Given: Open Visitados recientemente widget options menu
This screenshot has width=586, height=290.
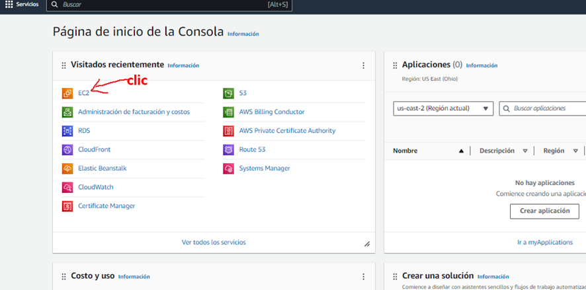Looking at the screenshot, I should (363, 65).
